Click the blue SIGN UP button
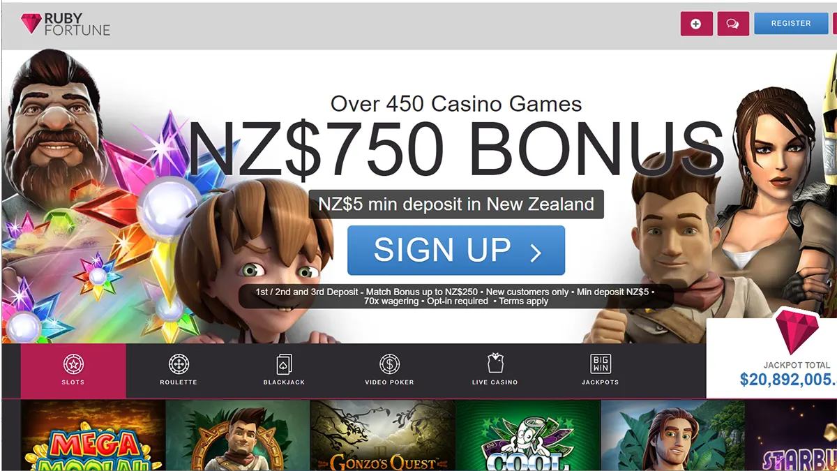This screenshot has width=837, height=471. coord(456,251)
